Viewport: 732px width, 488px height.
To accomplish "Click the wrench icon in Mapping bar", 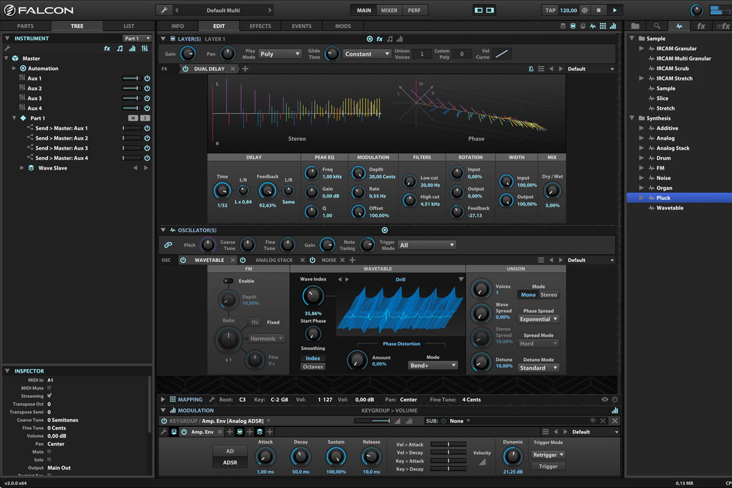I will point(212,400).
